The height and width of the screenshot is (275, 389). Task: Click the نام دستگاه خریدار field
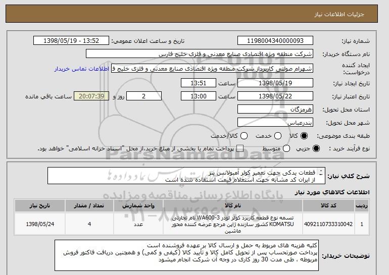tap(200, 54)
